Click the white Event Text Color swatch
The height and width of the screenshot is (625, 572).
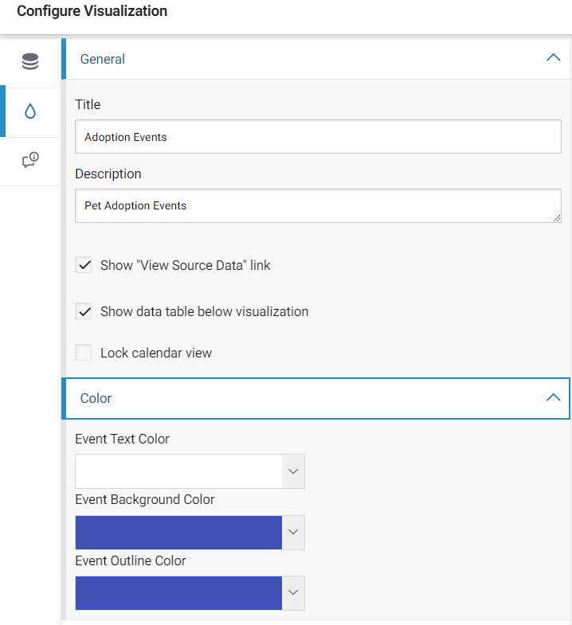178,471
